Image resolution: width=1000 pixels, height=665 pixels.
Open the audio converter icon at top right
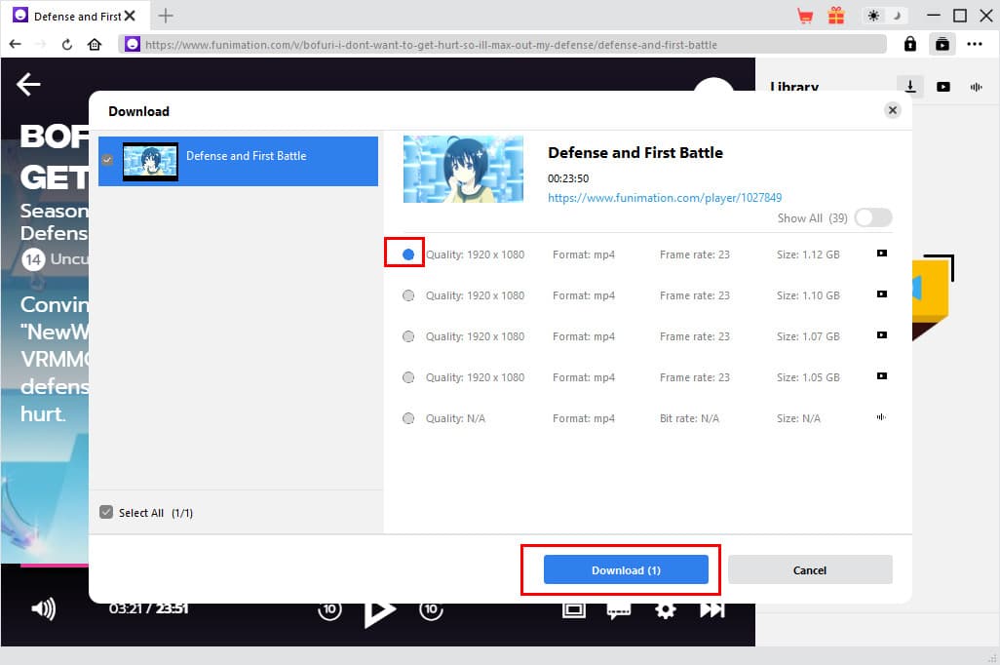coord(977,87)
